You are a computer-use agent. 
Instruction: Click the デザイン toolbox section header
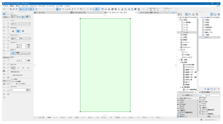6,17
